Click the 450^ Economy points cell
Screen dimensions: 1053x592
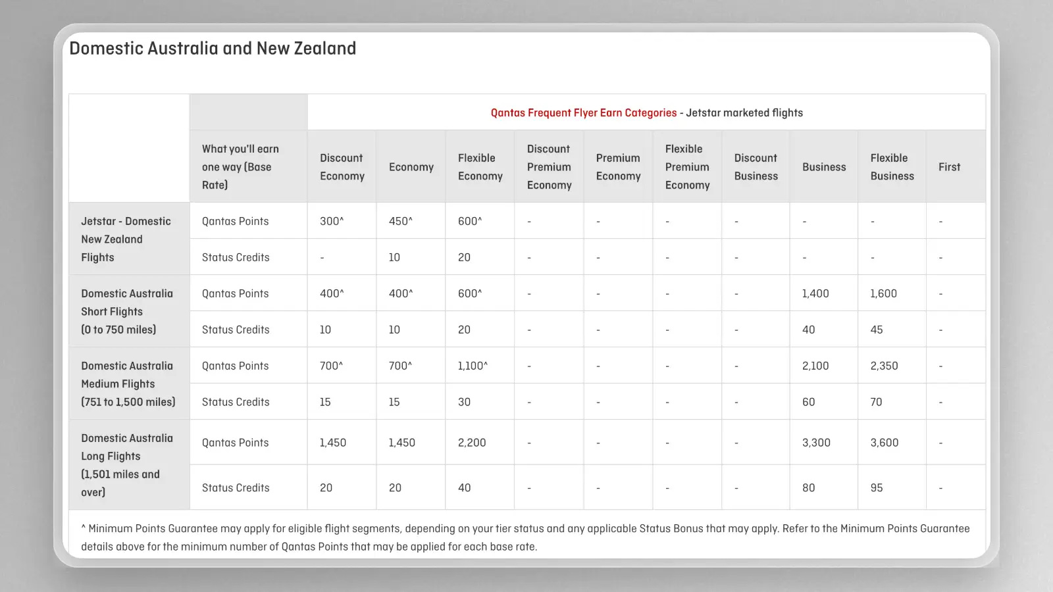411,221
